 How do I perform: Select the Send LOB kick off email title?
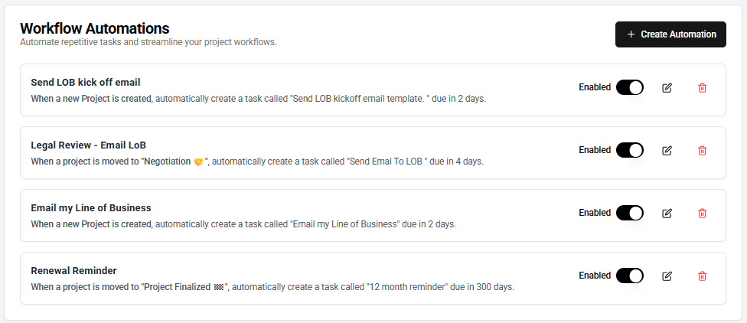85,83
